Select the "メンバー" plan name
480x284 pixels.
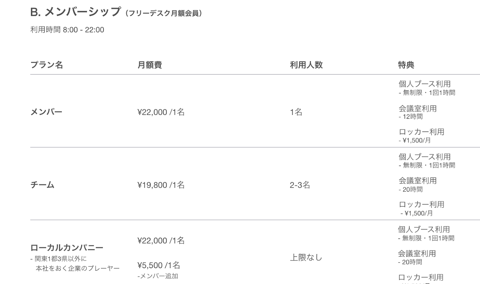(46, 112)
